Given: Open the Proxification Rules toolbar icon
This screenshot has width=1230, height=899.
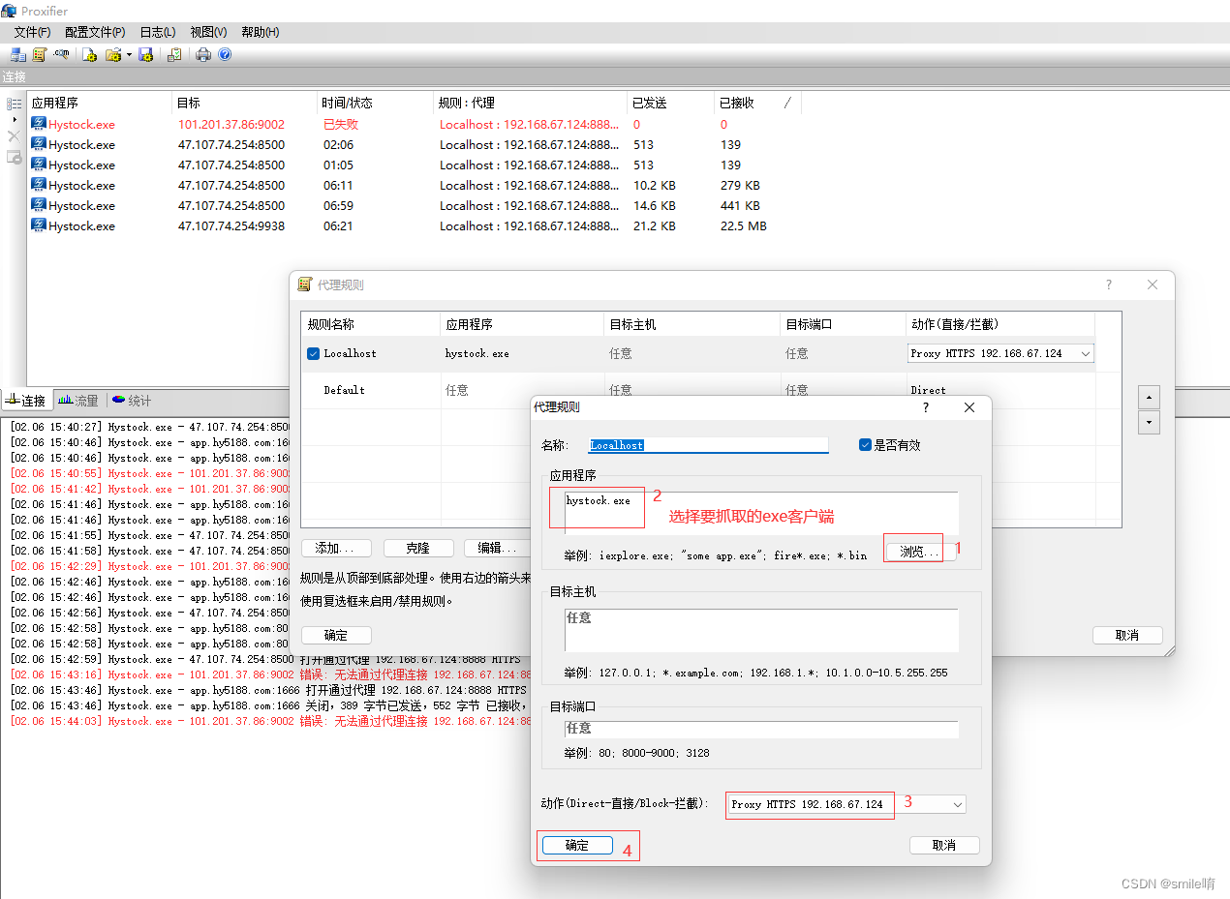Looking at the screenshot, I should coord(40,55).
